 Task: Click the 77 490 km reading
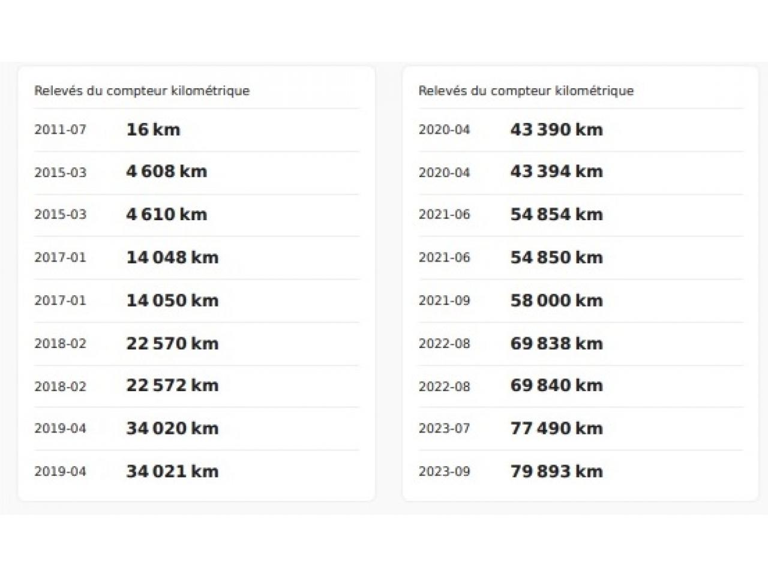pyautogui.click(x=556, y=428)
